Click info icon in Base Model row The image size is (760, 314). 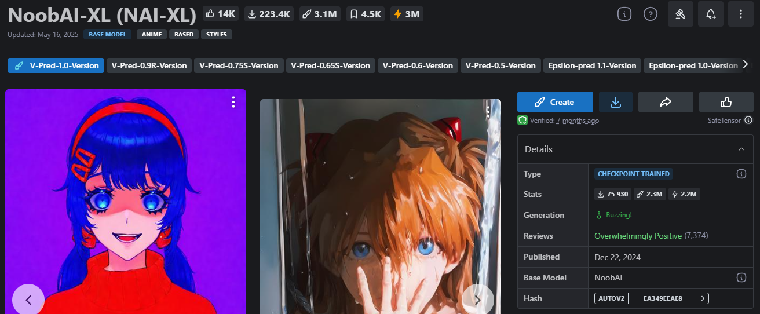pyautogui.click(x=741, y=278)
